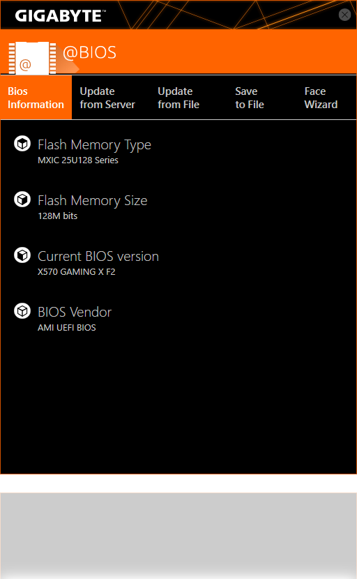Click the GIGABYTE logo

(x=61, y=16)
